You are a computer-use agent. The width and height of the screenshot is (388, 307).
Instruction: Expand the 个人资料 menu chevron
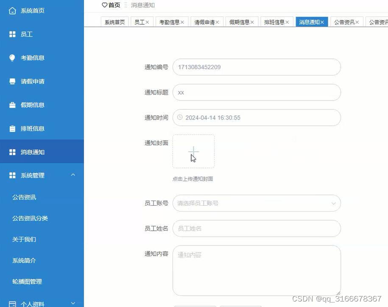pyautogui.click(x=73, y=303)
